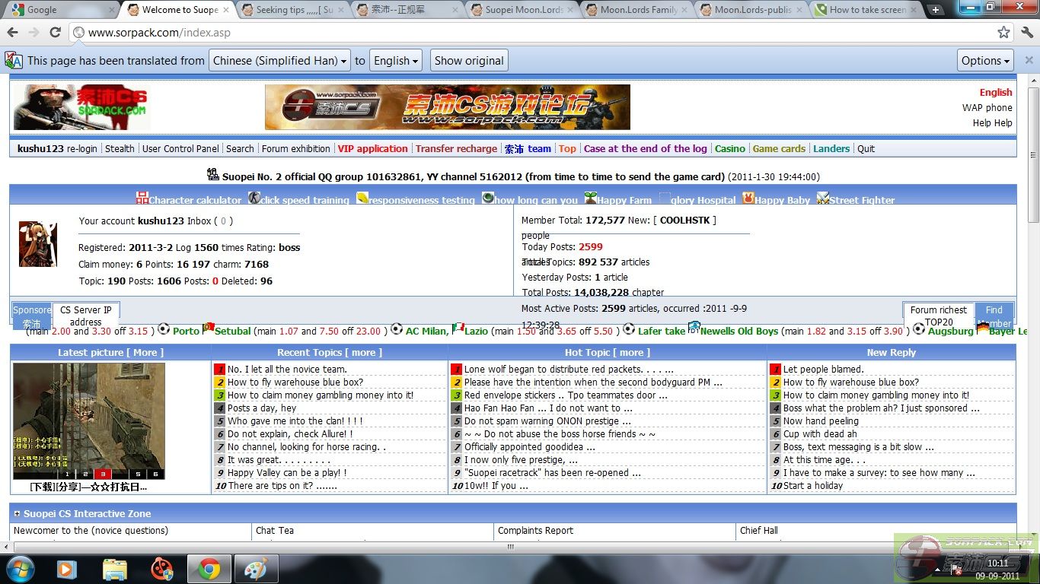Viewport: 1040px width, 584px height.
Task: Click the Happy Farm plant icon
Action: click(590, 198)
